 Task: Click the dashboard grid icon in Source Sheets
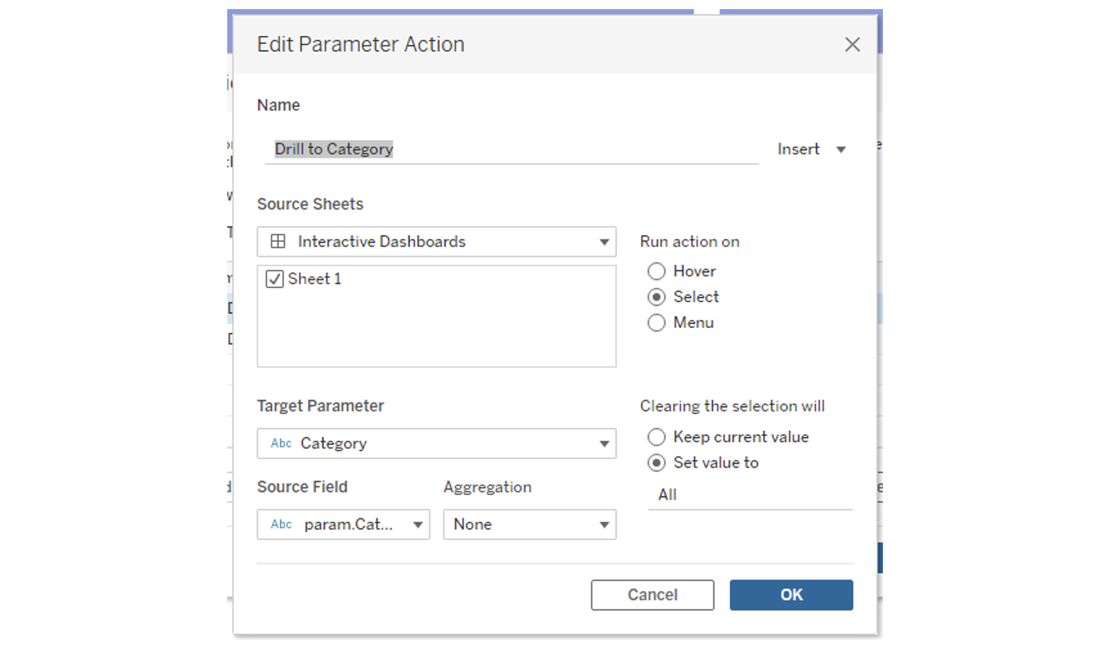point(278,242)
